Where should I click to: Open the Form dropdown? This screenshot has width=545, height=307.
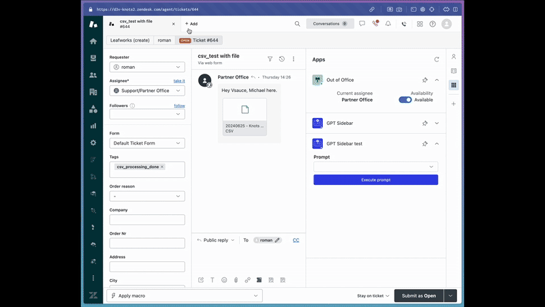tap(147, 143)
